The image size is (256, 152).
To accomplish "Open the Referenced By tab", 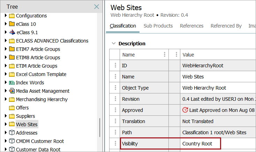I will point(226,26).
